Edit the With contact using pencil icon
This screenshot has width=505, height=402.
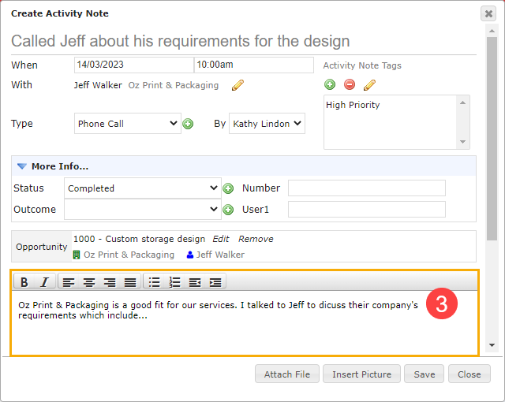pyautogui.click(x=238, y=85)
